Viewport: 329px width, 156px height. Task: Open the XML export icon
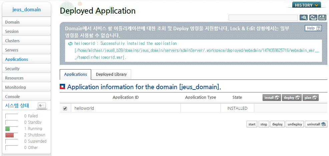tap(323, 18)
